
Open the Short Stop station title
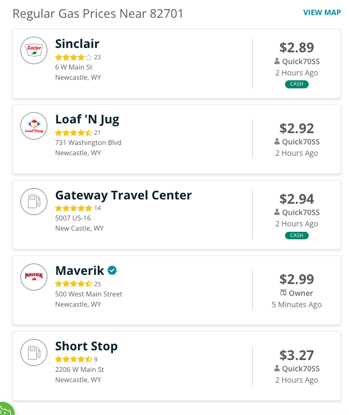click(87, 347)
